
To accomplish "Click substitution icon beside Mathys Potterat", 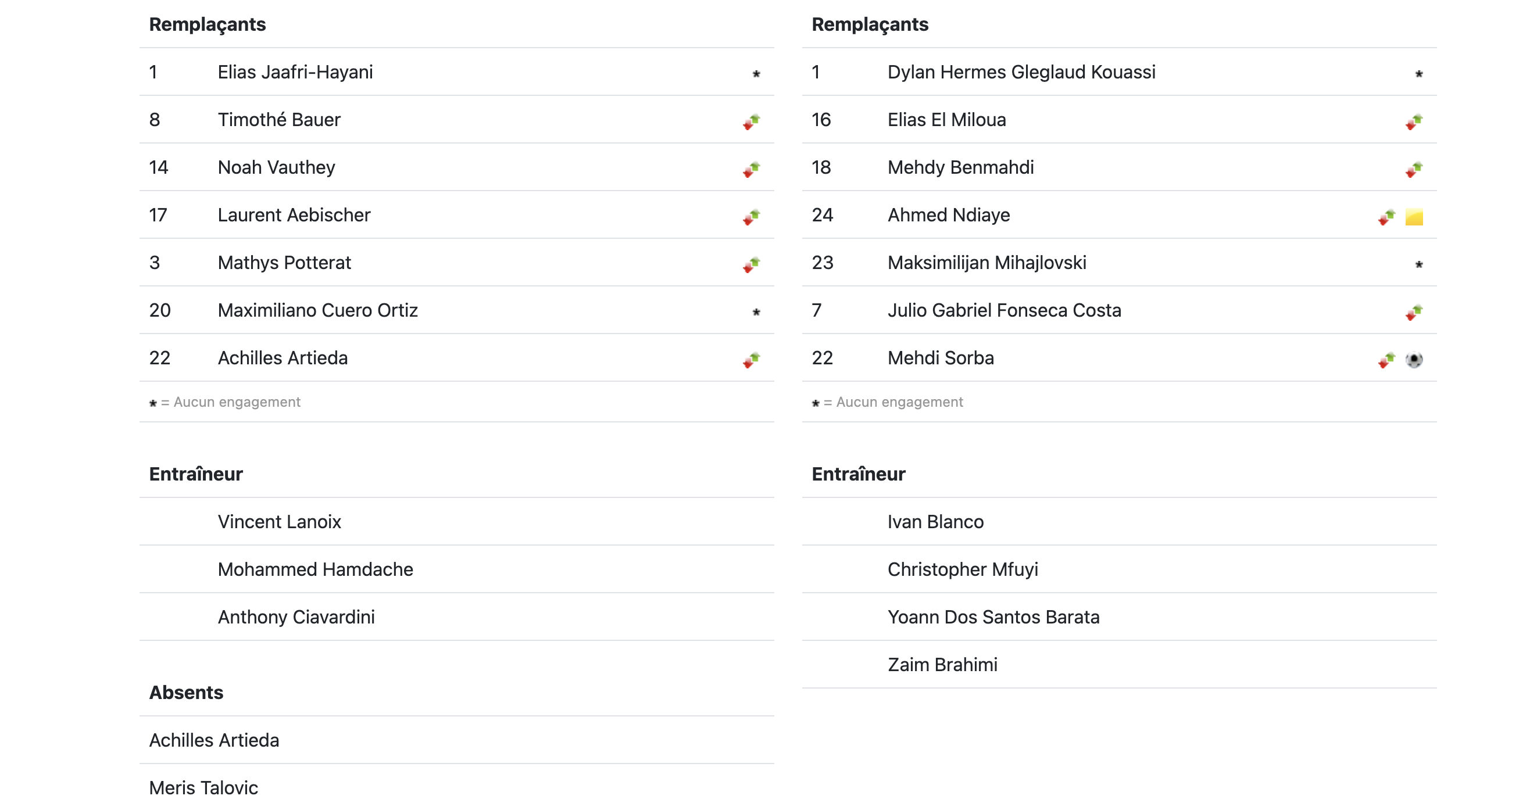I will click(751, 264).
